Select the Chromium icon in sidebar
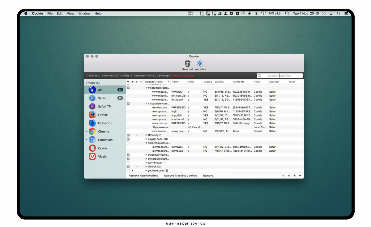371x227 pixels. coord(92,140)
